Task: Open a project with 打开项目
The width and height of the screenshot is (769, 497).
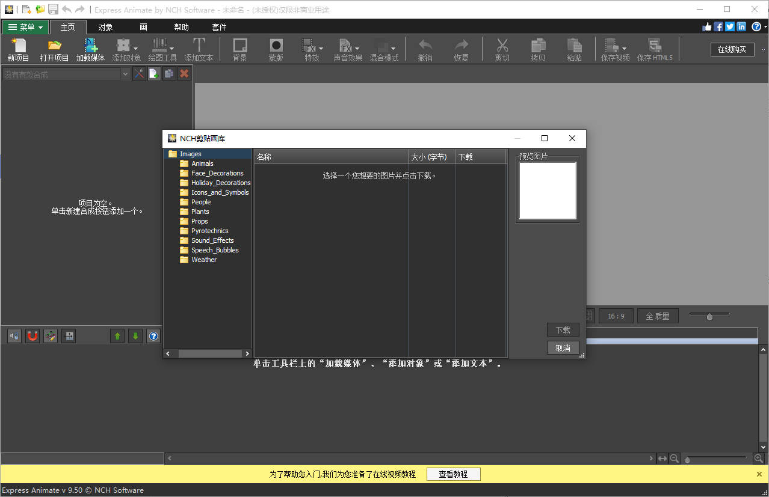Action: pos(55,49)
